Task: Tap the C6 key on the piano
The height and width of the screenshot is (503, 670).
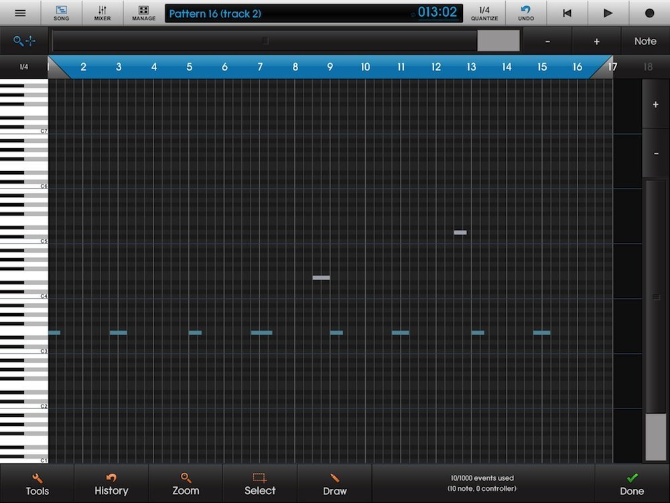Action: coord(24,186)
